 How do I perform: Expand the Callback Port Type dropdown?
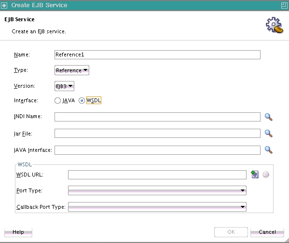(x=157, y=207)
